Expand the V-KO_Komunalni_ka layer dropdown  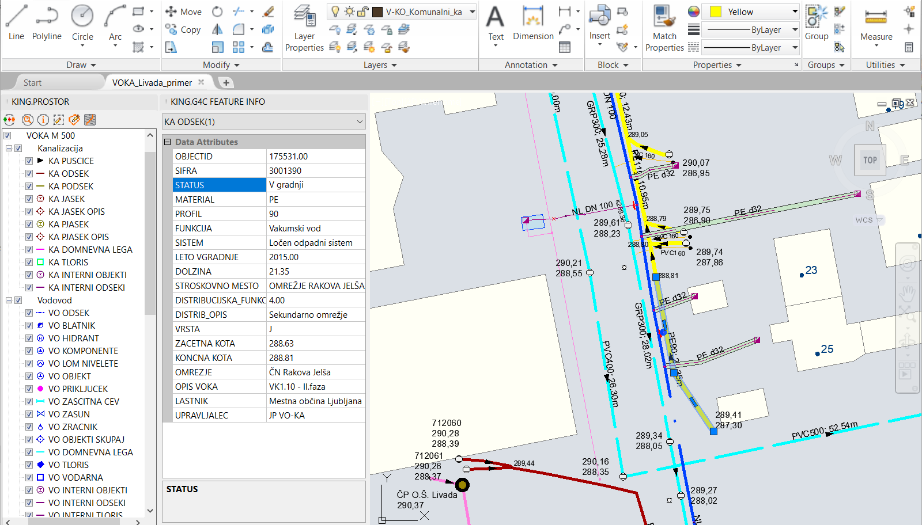[472, 12]
